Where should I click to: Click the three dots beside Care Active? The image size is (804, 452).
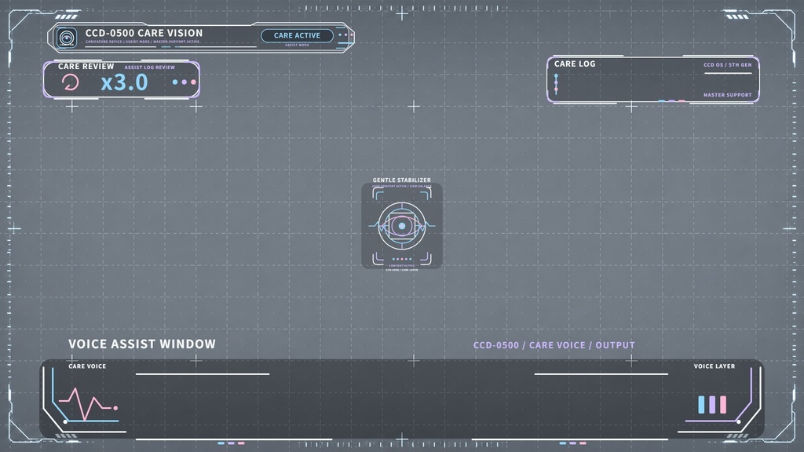pyautogui.click(x=346, y=35)
